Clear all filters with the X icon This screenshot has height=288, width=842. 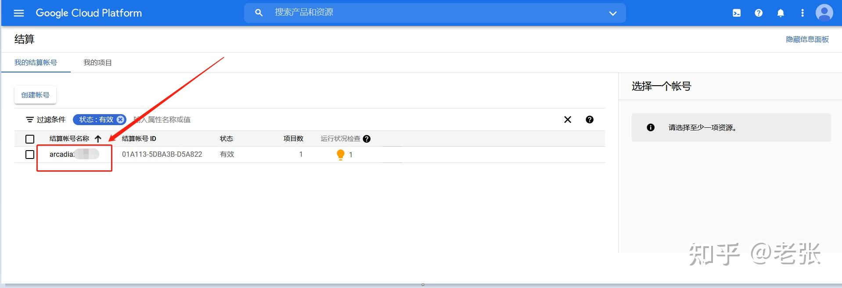tap(568, 119)
